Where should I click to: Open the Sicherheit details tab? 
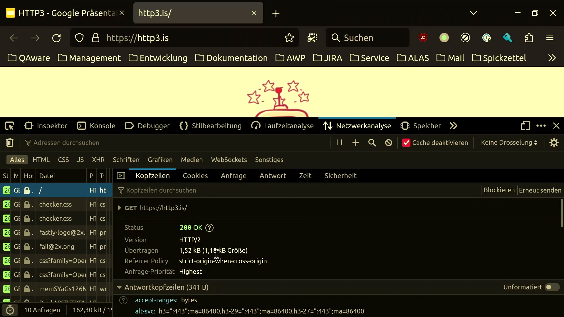point(340,176)
